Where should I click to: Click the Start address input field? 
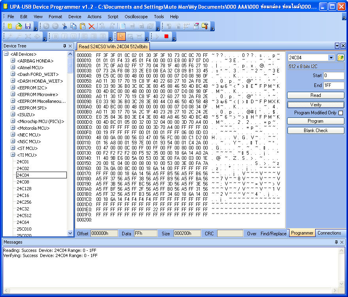click(334, 76)
